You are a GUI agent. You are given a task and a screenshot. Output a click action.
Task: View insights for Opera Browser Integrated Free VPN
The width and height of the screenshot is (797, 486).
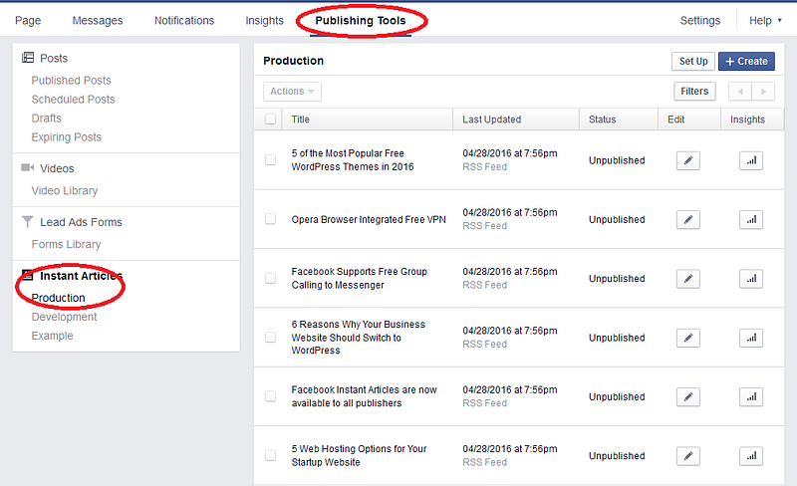[x=751, y=220]
